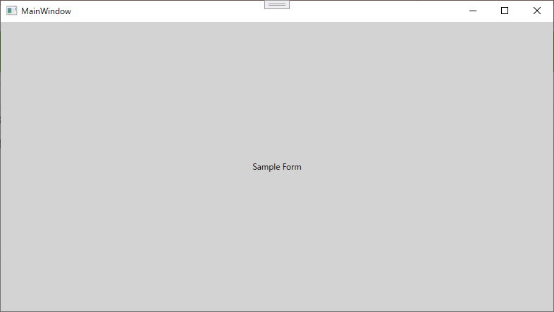The height and width of the screenshot is (312, 554).
Task: Maximize the MainWindow window
Action: tap(505, 11)
